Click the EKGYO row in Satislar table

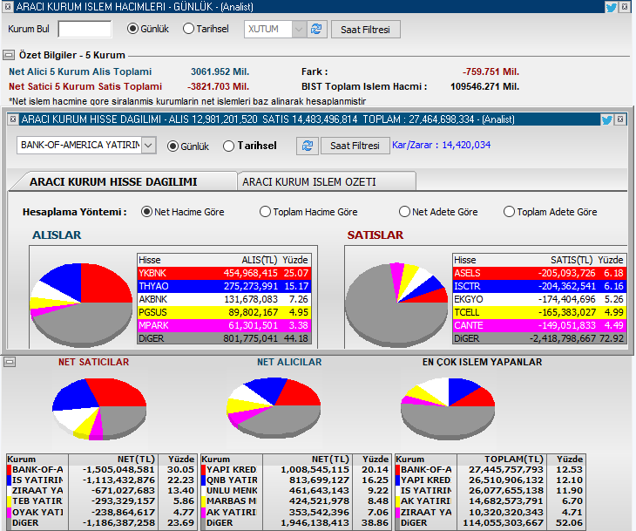[539, 299]
